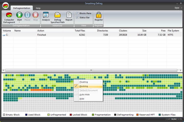The image size is (184, 122).
Task: Click the Register padlock icon
Action: [99, 15]
